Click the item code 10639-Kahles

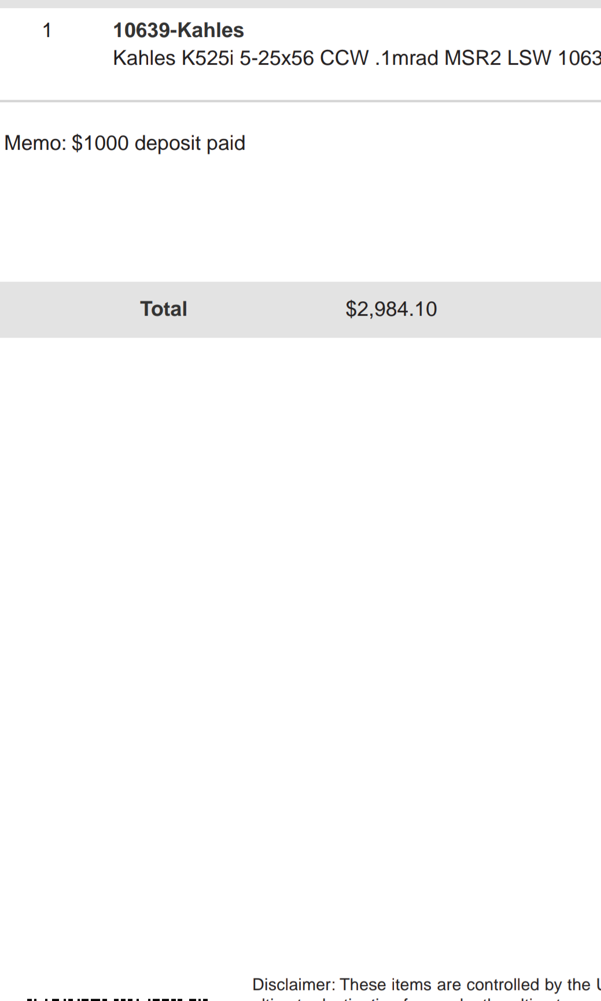(x=178, y=30)
